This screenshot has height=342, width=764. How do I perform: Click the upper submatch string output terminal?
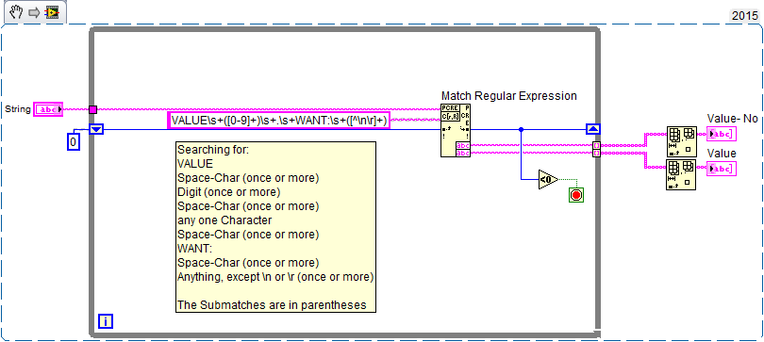point(463,145)
